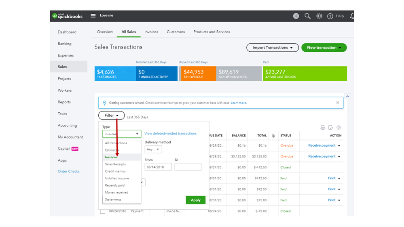404x227 pixels.
Task: Click the To date field
Action: [x=188, y=167]
